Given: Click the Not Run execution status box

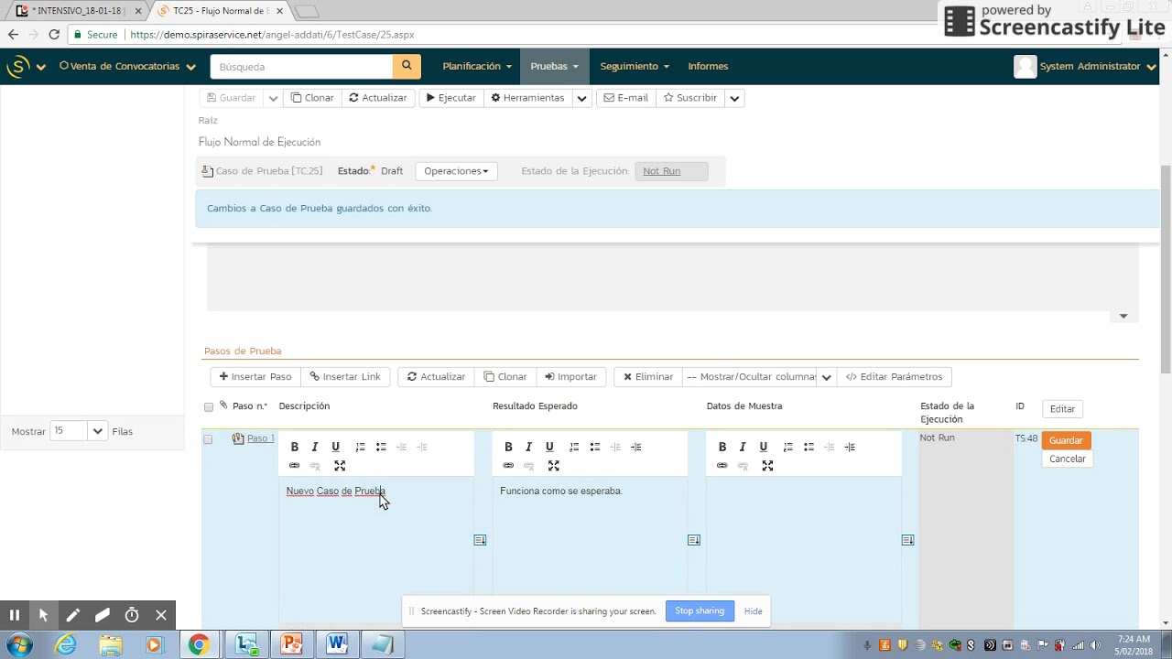Looking at the screenshot, I should coord(671,171).
